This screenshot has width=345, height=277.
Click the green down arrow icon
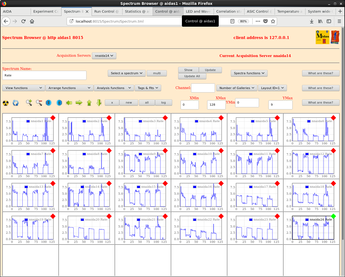99,103
